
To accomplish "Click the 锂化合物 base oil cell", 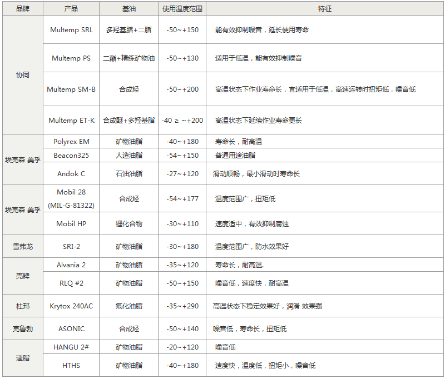I will click(x=129, y=223).
